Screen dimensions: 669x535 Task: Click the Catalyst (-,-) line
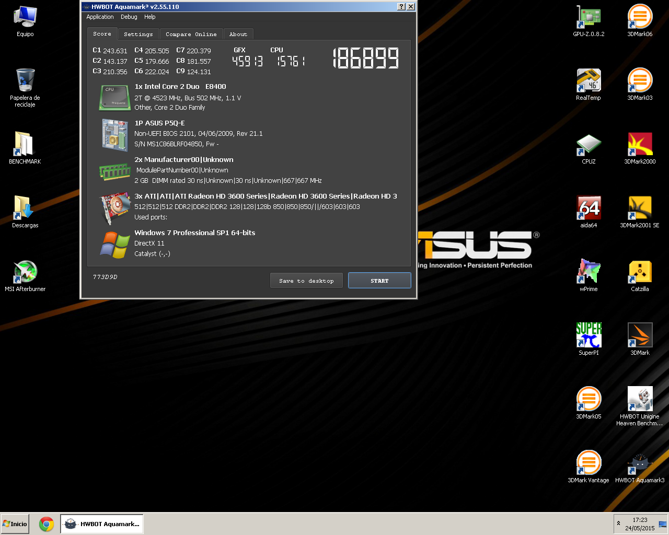[152, 254]
